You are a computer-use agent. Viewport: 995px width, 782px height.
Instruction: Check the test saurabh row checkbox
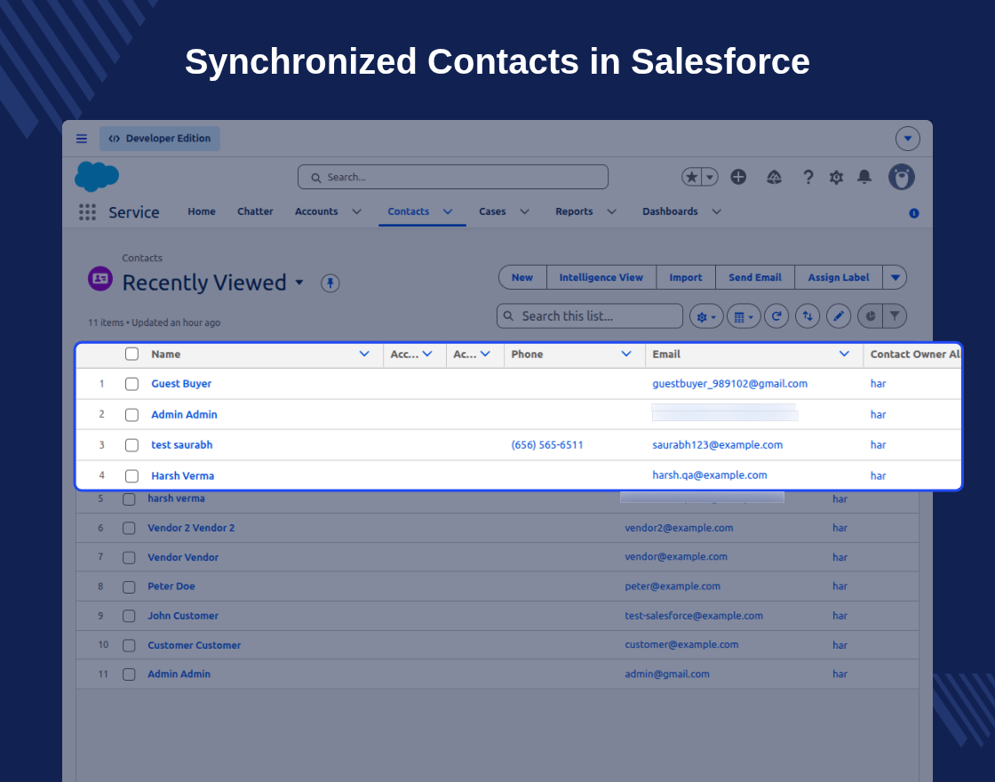[131, 445]
